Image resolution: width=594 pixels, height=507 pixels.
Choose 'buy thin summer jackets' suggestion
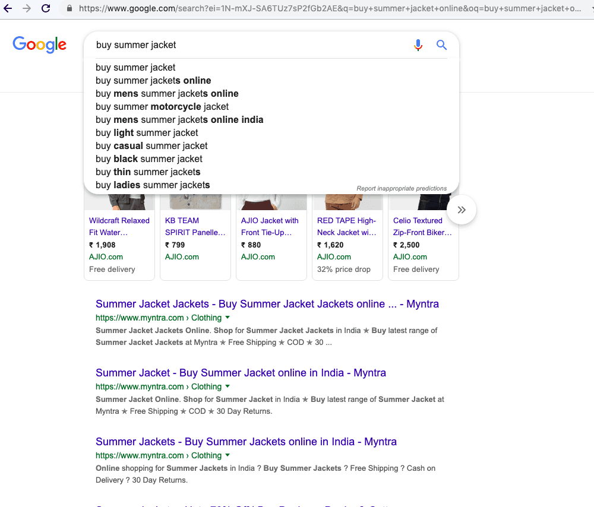pyautogui.click(x=148, y=172)
